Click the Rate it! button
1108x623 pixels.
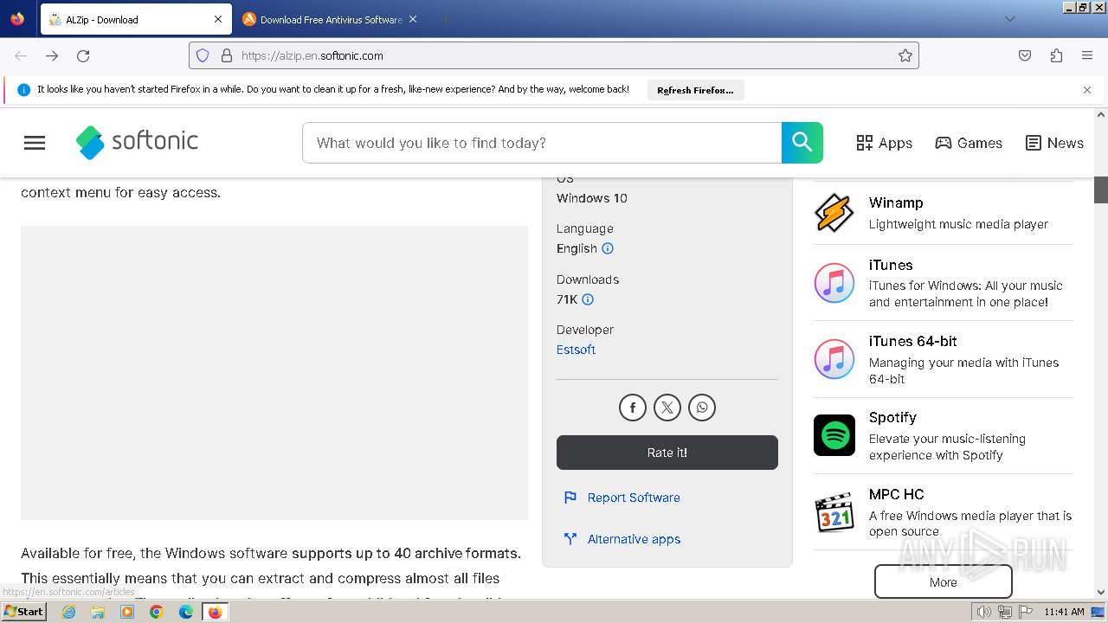click(667, 453)
